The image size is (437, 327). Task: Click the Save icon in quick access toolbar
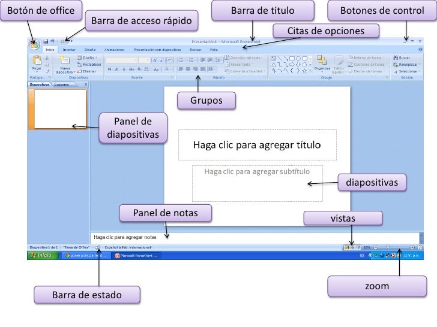point(46,41)
